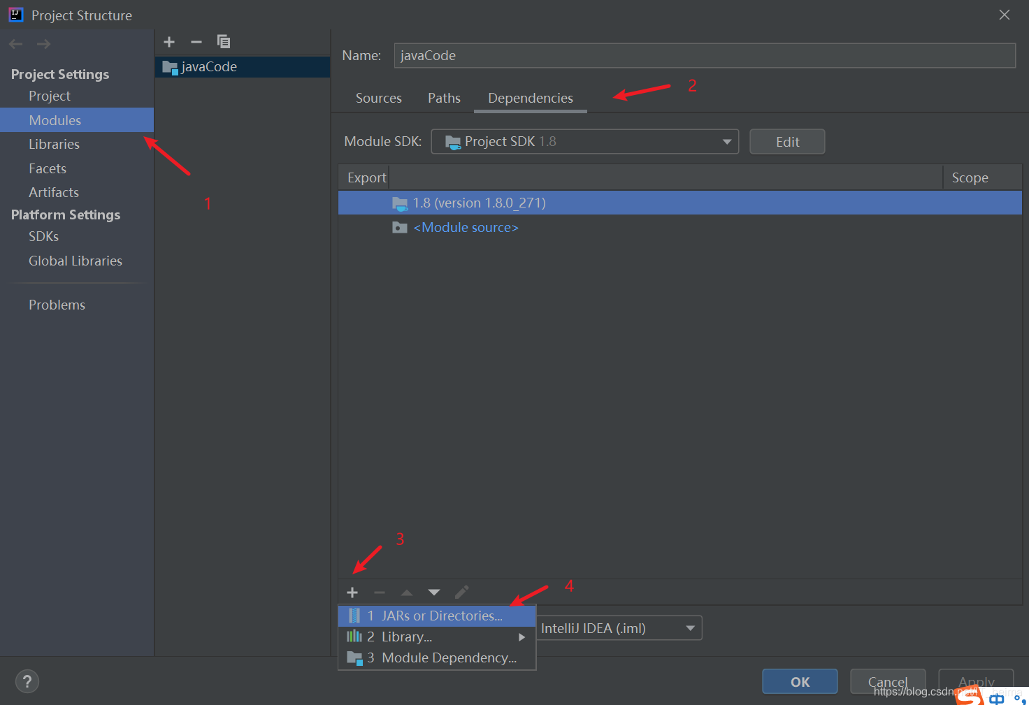Click the remove dependency minus icon
This screenshot has width=1029, height=705.
(380, 593)
